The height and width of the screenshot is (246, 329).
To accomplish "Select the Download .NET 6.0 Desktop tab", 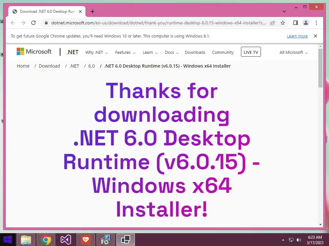I will tap(47, 12).
